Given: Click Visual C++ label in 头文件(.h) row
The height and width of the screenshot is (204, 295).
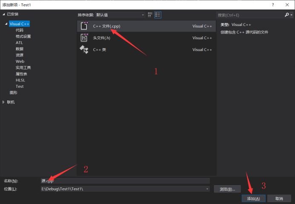Looking at the screenshot, I should click(x=202, y=38).
